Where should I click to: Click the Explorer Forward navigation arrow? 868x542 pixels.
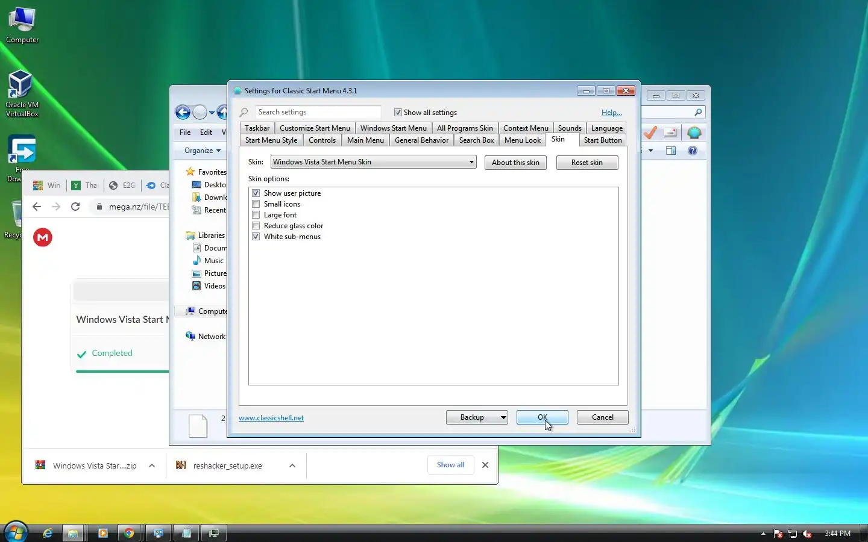[x=200, y=112]
